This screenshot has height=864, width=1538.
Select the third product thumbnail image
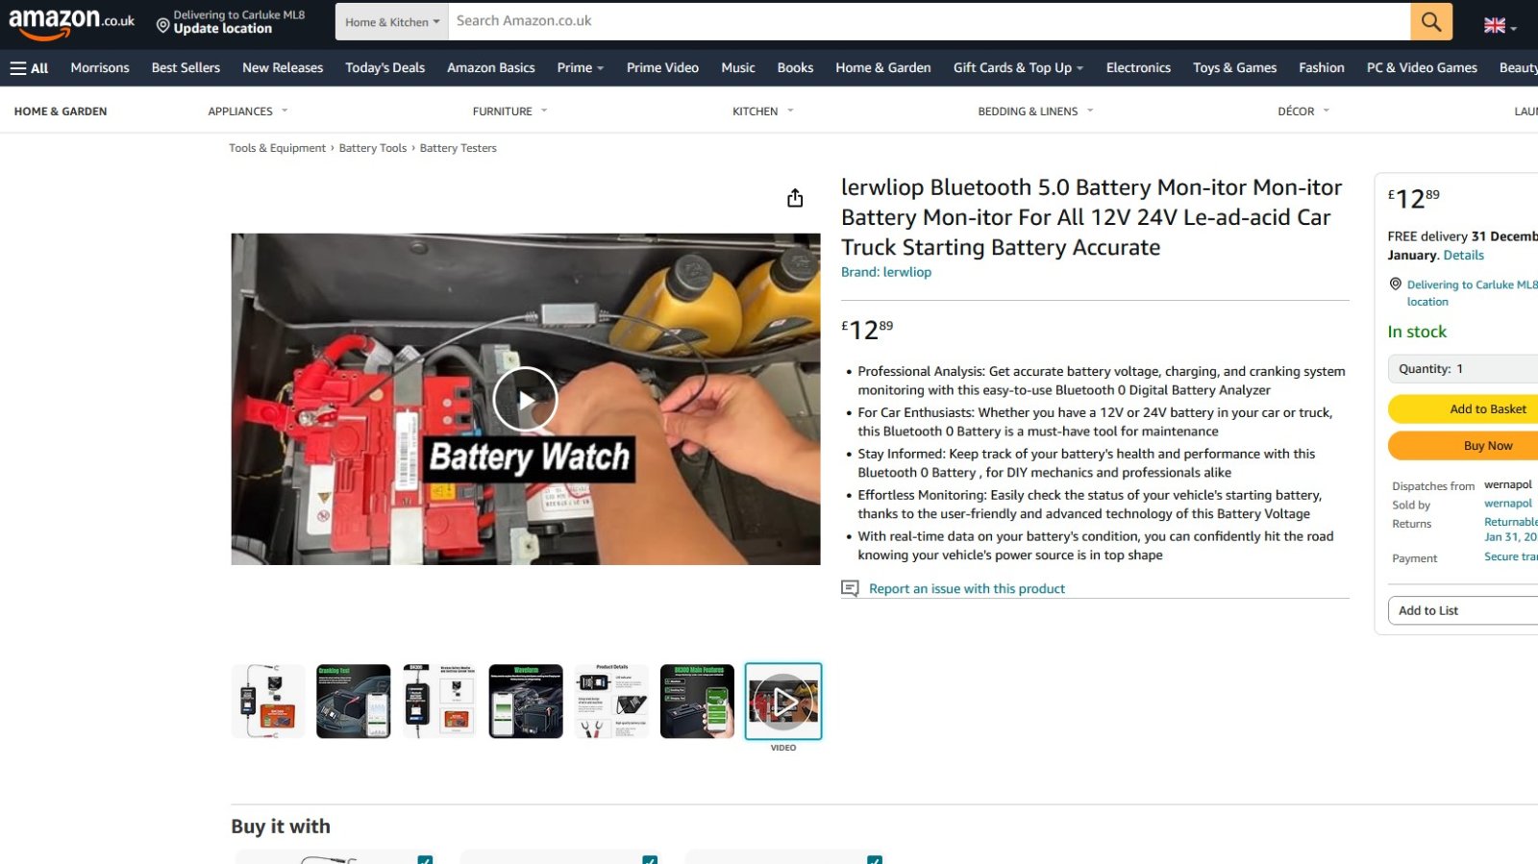(x=439, y=701)
